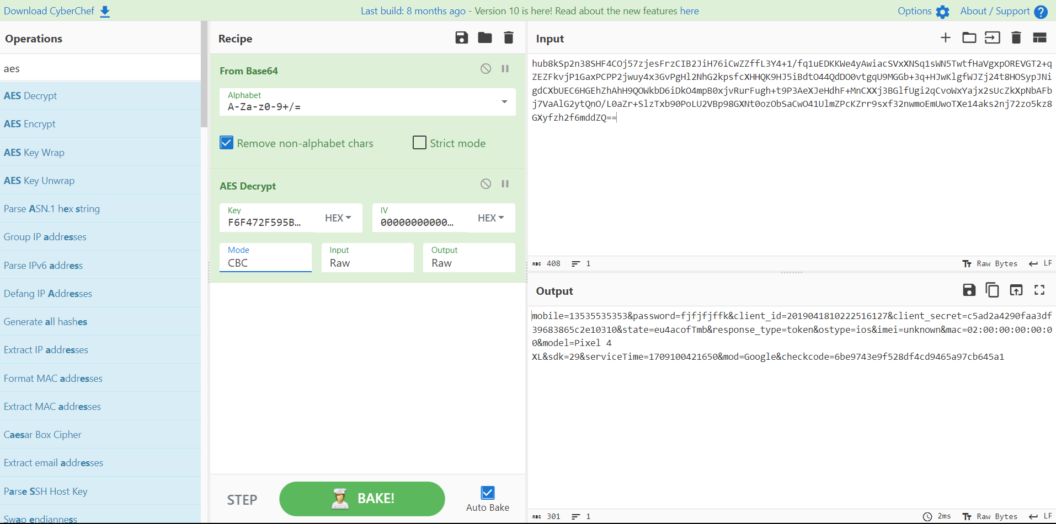Read the Version 10 features banner

[x=530, y=11]
